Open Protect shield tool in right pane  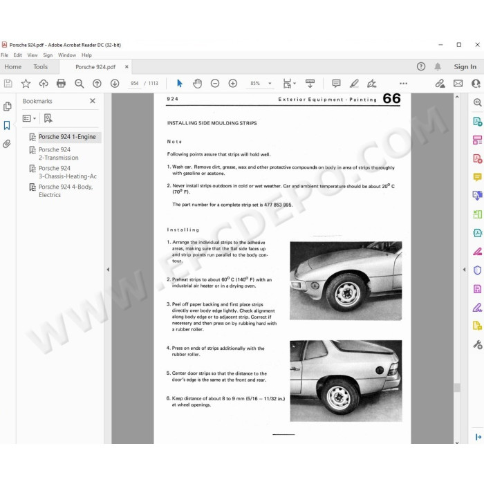pos(478,270)
